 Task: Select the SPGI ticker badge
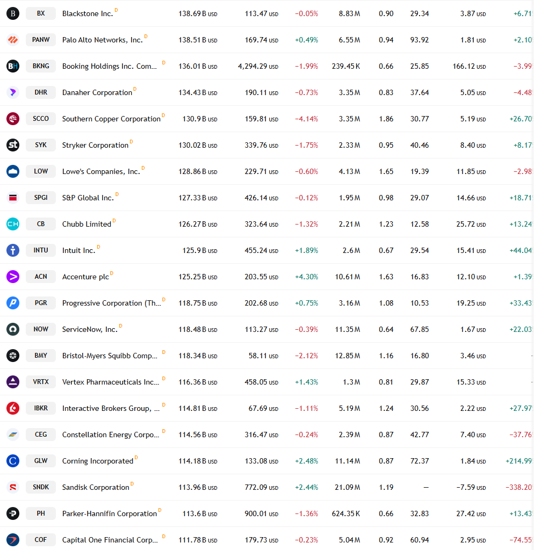[41, 198]
